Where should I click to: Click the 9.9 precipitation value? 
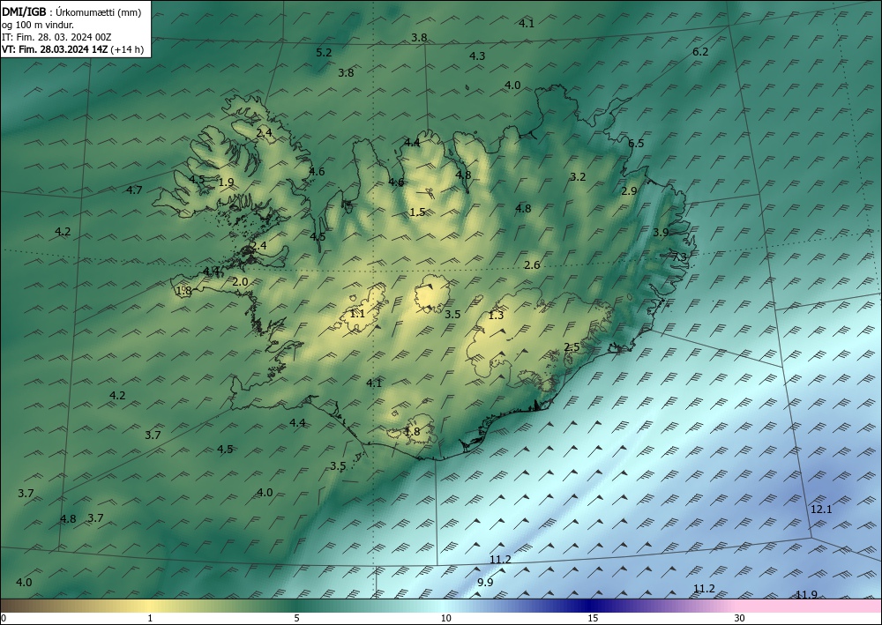click(x=485, y=583)
